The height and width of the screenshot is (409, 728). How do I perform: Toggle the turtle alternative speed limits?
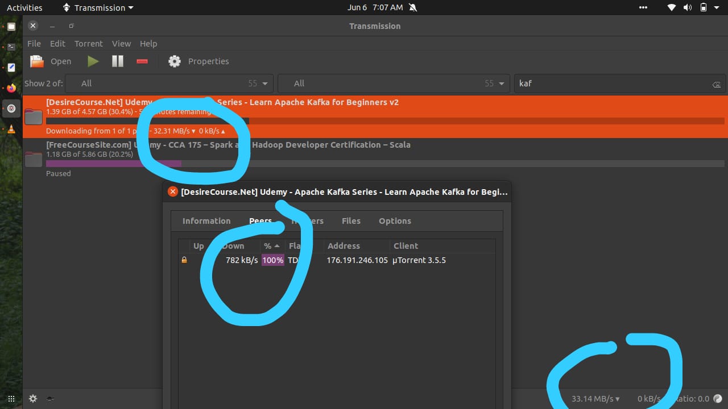pos(50,399)
